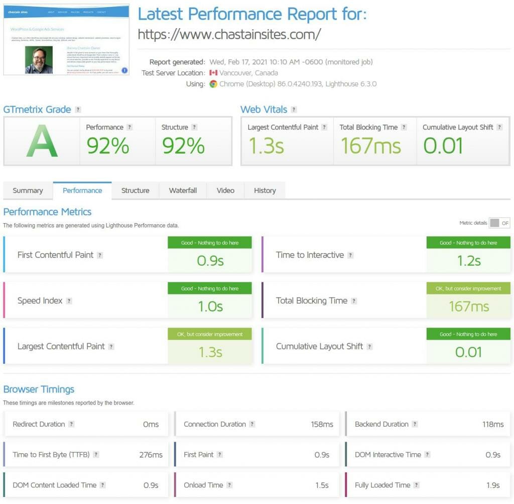Click the Chrome browser icon
This screenshot has width=514, height=504.
[x=213, y=84]
